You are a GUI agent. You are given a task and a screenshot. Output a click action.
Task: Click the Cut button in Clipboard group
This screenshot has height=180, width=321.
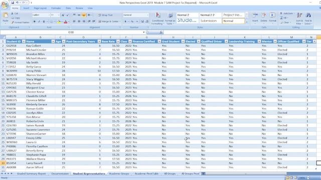(15, 13)
